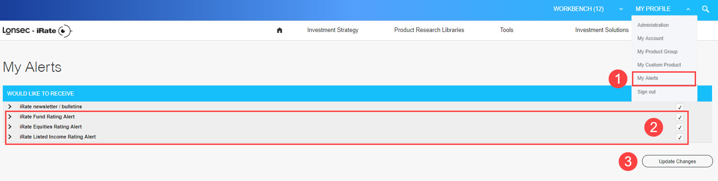Open My Custom Product menu entry
The height and width of the screenshot is (181, 718).
[x=659, y=65]
